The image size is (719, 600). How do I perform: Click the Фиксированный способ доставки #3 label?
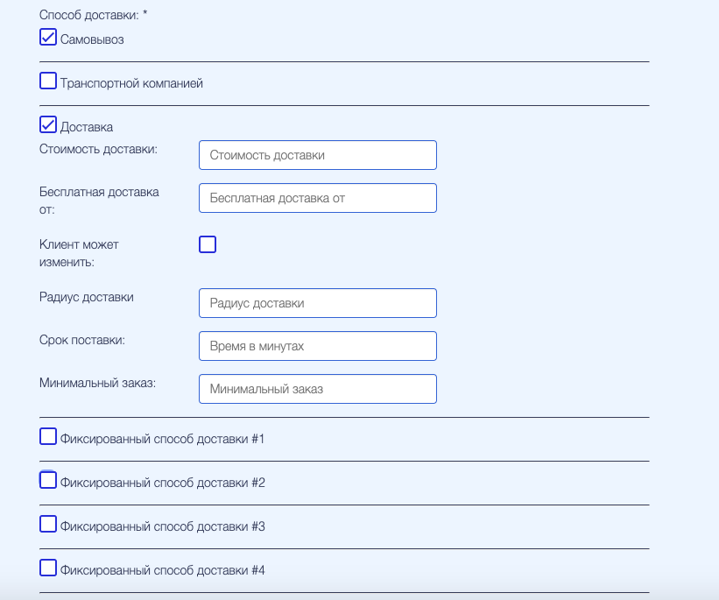pos(162,526)
